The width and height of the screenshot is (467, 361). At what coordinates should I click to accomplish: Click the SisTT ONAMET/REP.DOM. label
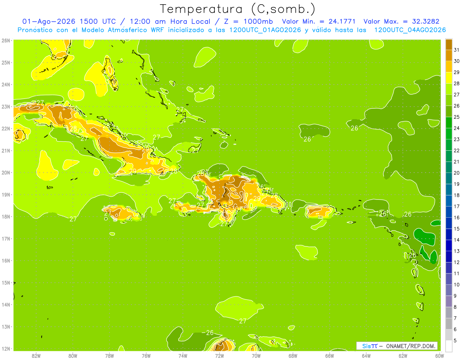pyautogui.click(x=397, y=346)
